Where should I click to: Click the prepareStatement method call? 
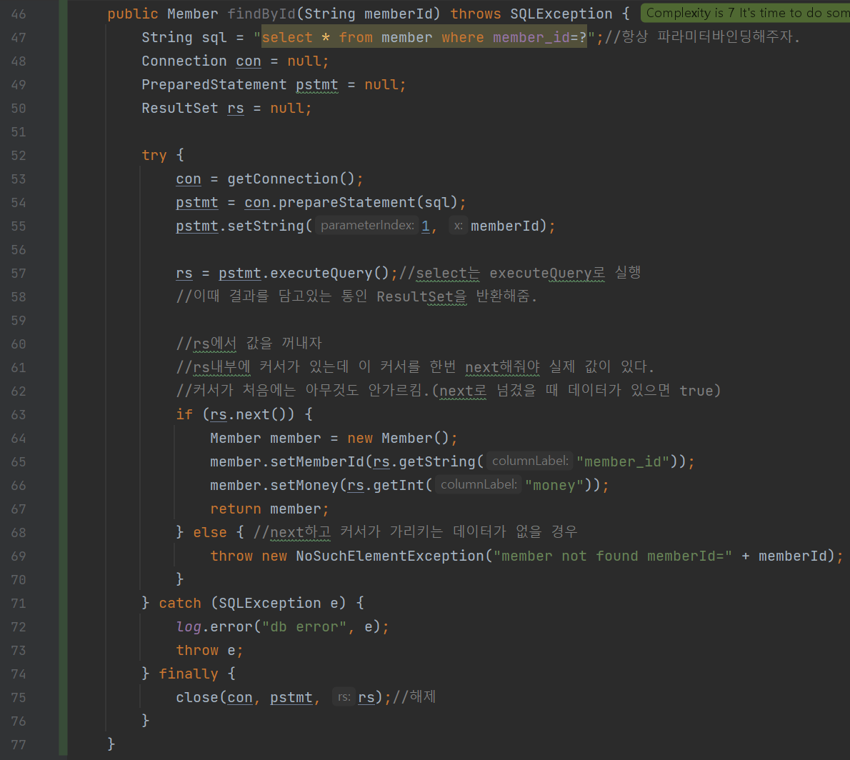pos(347,202)
